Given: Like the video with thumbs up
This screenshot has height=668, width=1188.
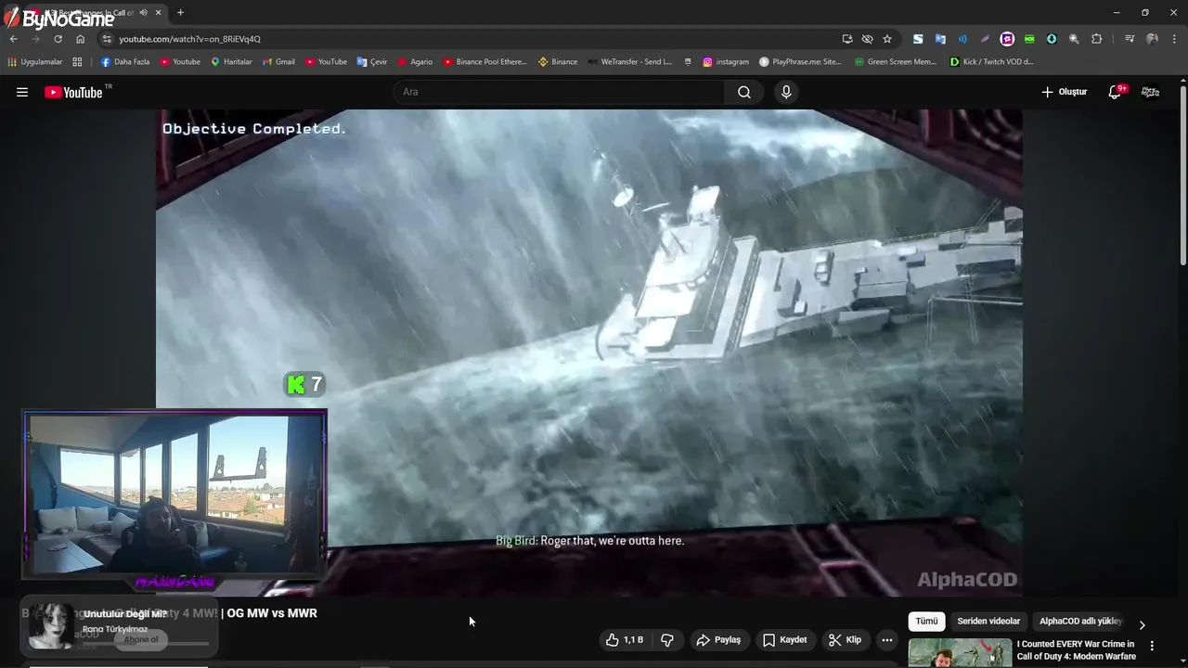Looking at the screenshot, I should coord(625,640).
